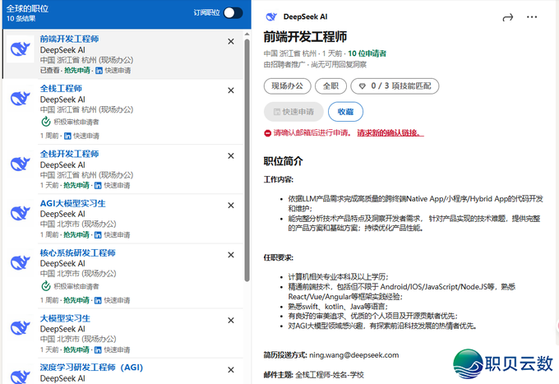Click the 全职 employment type pill

(x=330, y=86)
